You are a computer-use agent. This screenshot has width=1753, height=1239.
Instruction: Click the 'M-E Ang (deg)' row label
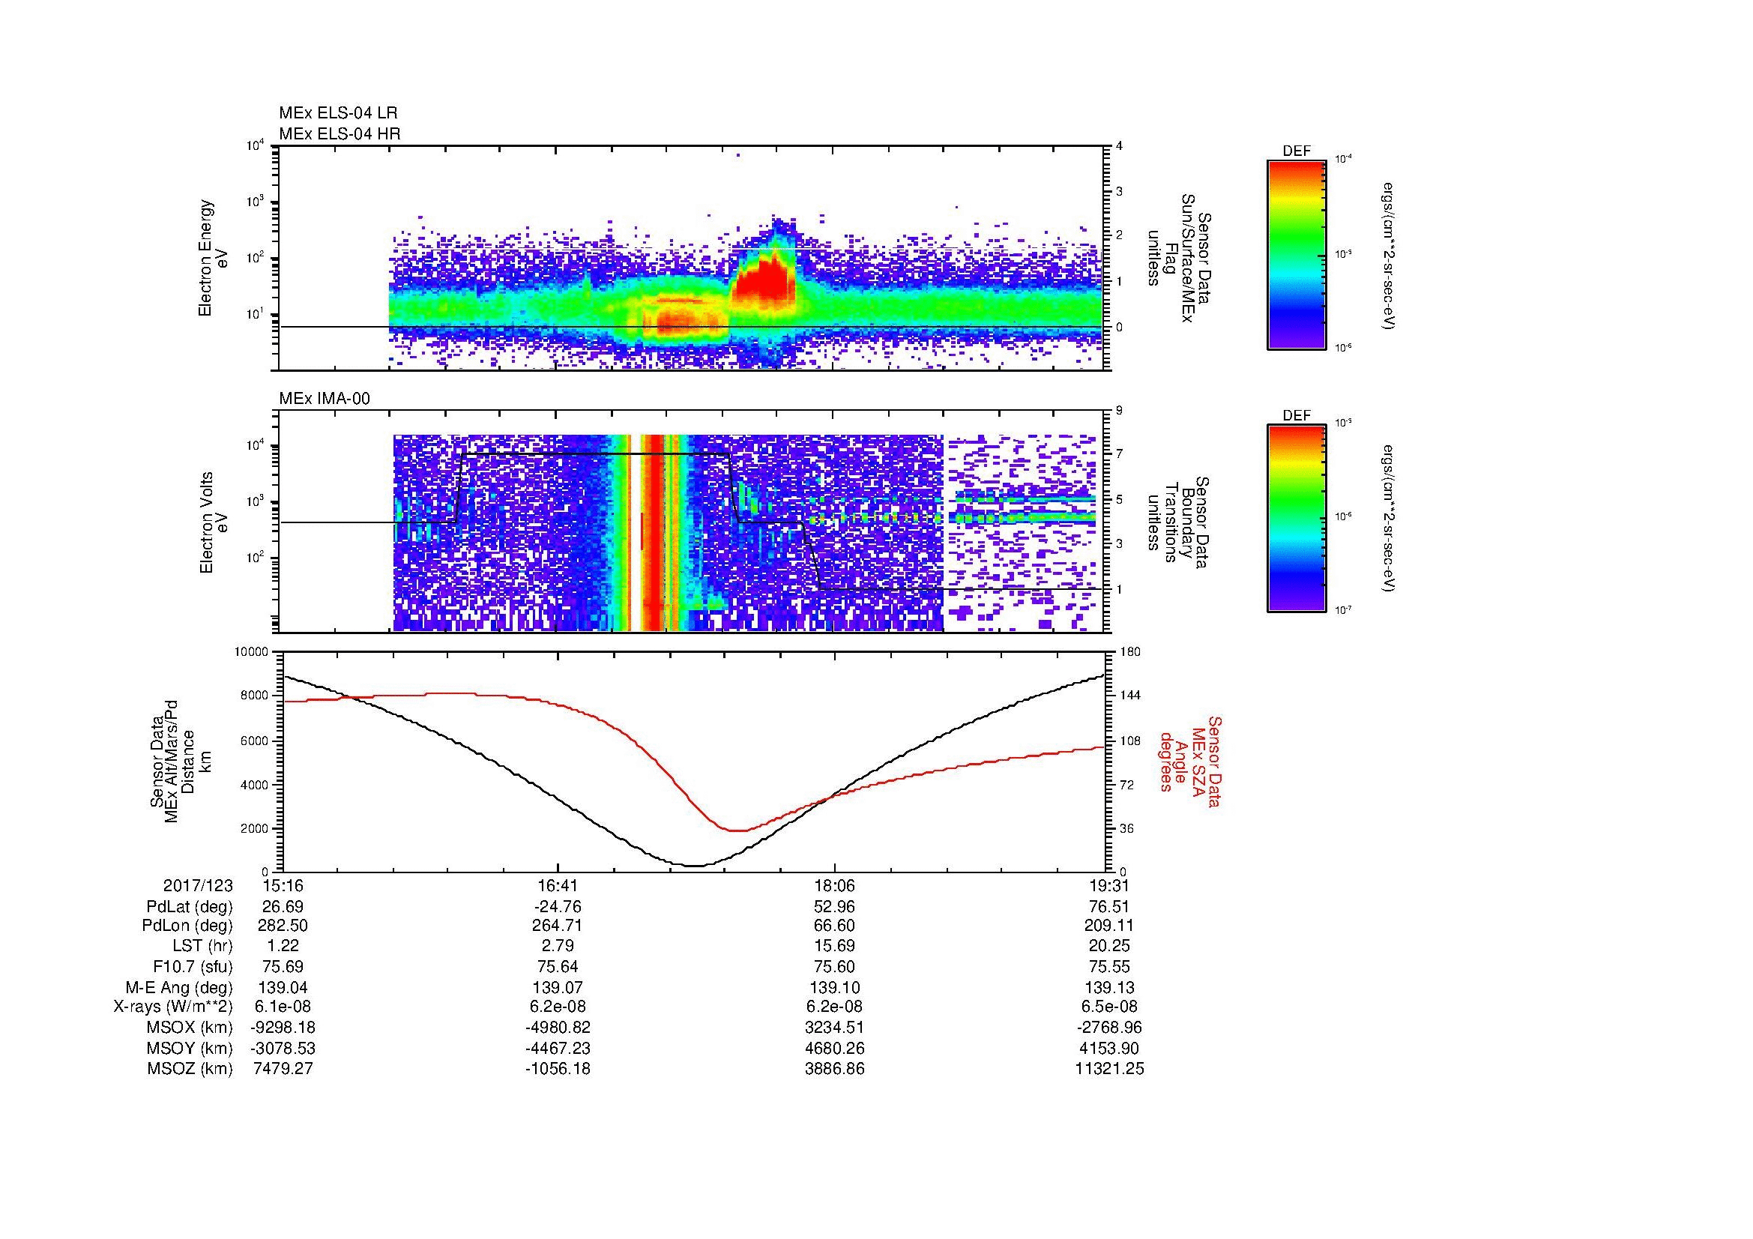[179, 987]
